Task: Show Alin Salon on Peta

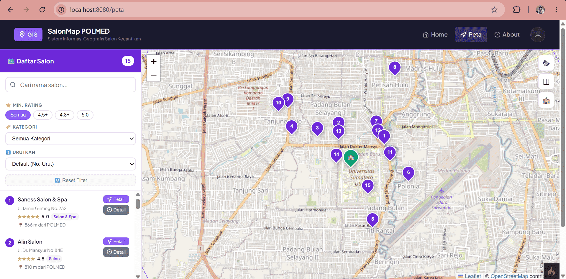Action: point(116,241)
